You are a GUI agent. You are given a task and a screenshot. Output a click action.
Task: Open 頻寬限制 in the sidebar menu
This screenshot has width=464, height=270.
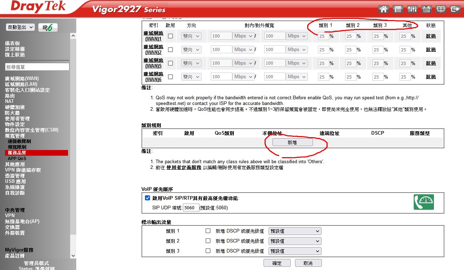[17, 147]
